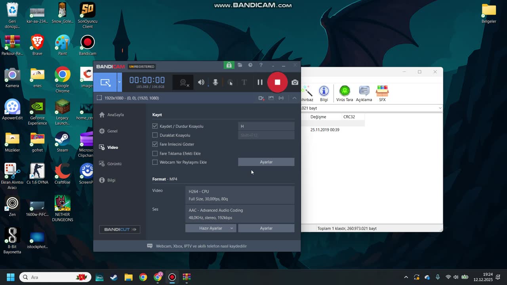The image size is (507, 285).
Task: Click the H hotkey input field
Action: coord(266,126)
